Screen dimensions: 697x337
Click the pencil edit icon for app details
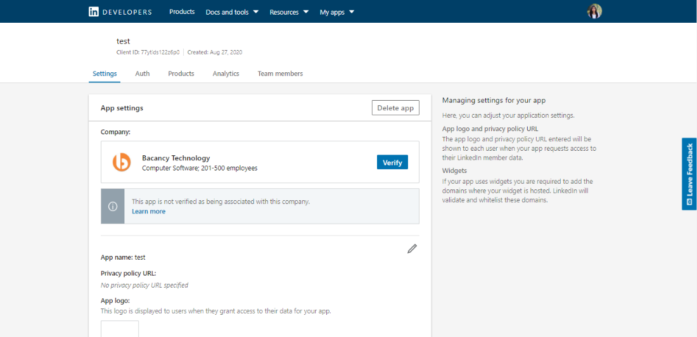point(412,249)
